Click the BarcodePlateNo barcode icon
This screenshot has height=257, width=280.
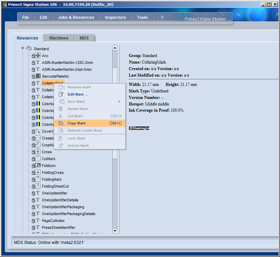click(x=38, y=76)
